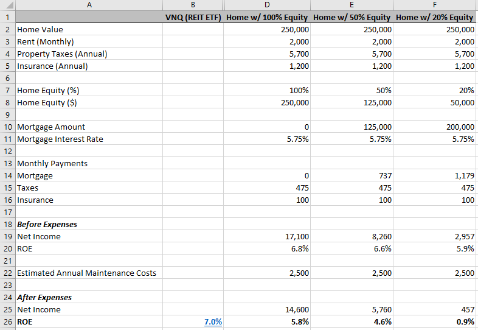Select the row 9 header
Screen dimensions: 478x330
(8, 115)
